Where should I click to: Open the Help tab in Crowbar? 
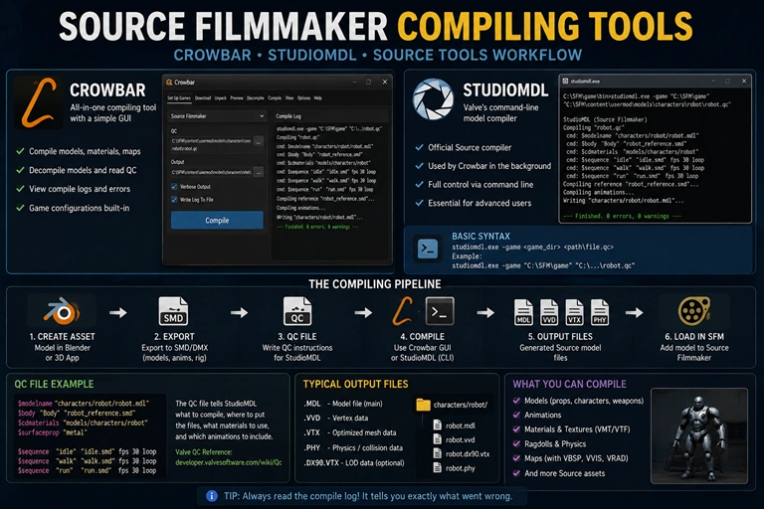pos(317,97)
